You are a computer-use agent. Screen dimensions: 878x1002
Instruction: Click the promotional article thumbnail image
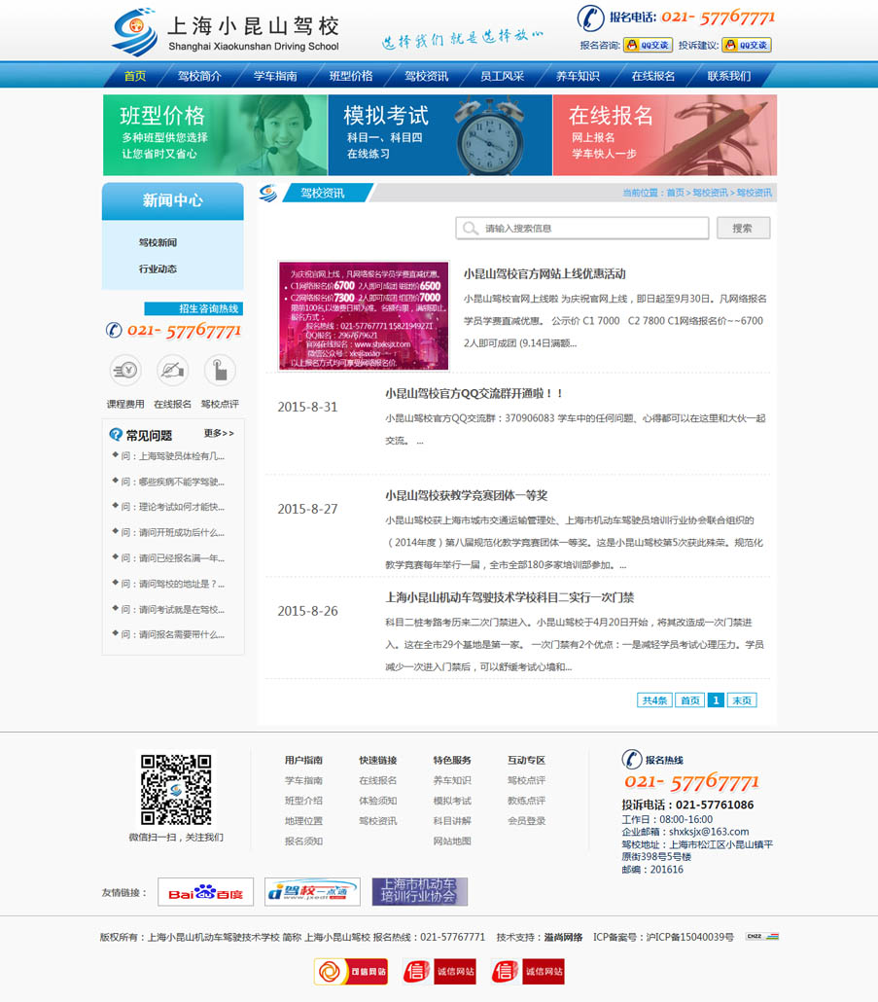tap(364, 315)
